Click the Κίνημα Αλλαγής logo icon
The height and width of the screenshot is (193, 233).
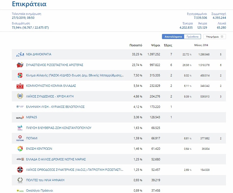(x=20, y=75)
